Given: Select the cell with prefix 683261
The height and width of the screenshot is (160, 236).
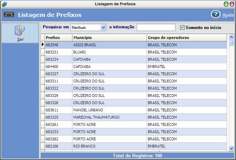Looking at the screenshot, I should coord(58,124).
